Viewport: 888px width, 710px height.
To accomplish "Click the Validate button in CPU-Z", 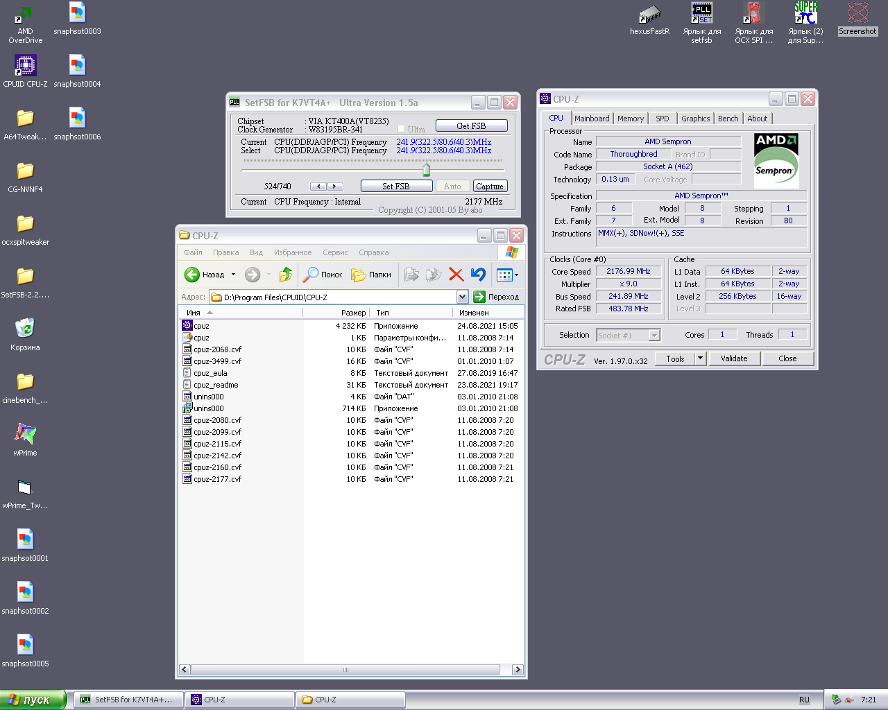I will pyautogui.click(x=734, y=358).
